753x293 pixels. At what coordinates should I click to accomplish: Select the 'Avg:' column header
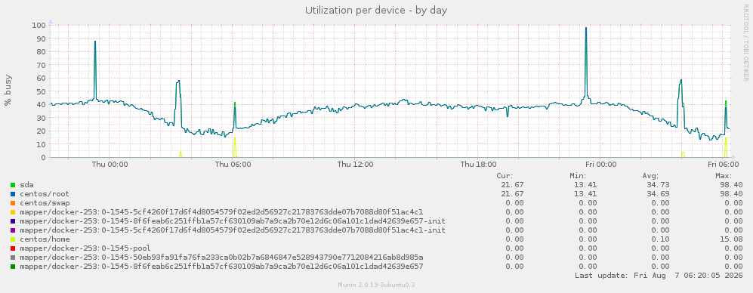click(x=651, y=176)
